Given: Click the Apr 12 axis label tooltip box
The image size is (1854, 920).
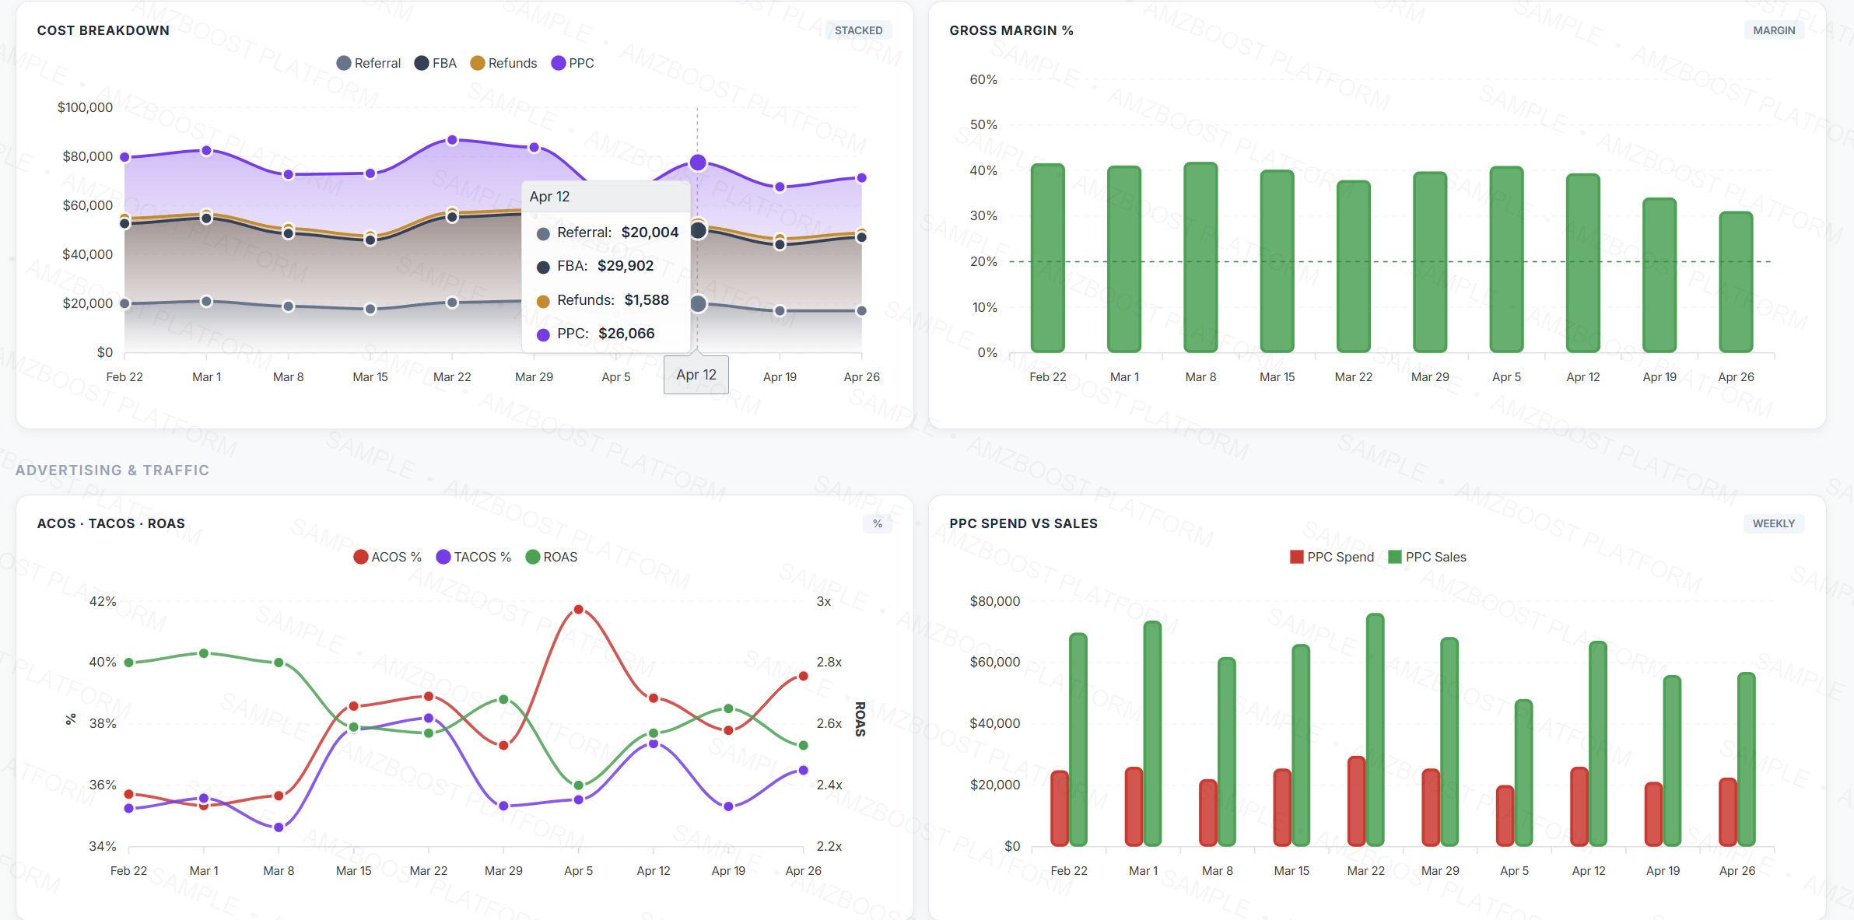Looking at the screenshot, I should click(696, 375).
